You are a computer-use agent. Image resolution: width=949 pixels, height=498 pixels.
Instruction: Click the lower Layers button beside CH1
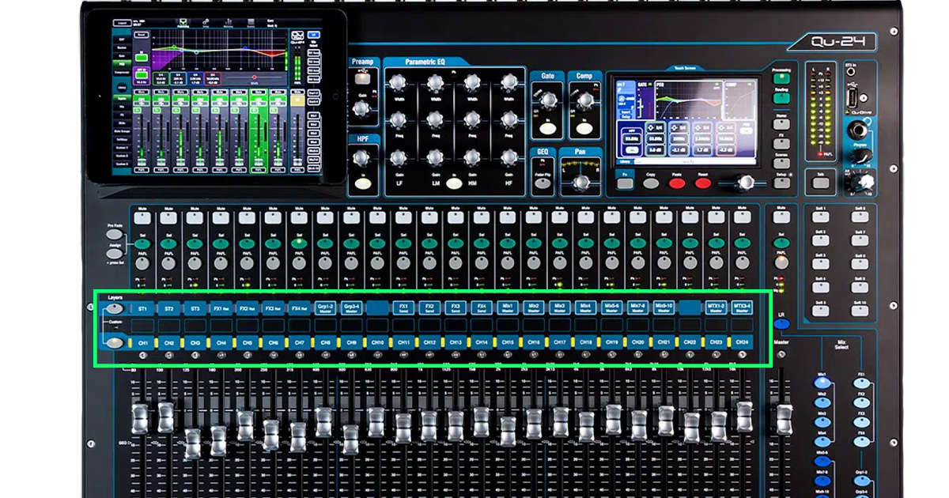tap(116, 342)
